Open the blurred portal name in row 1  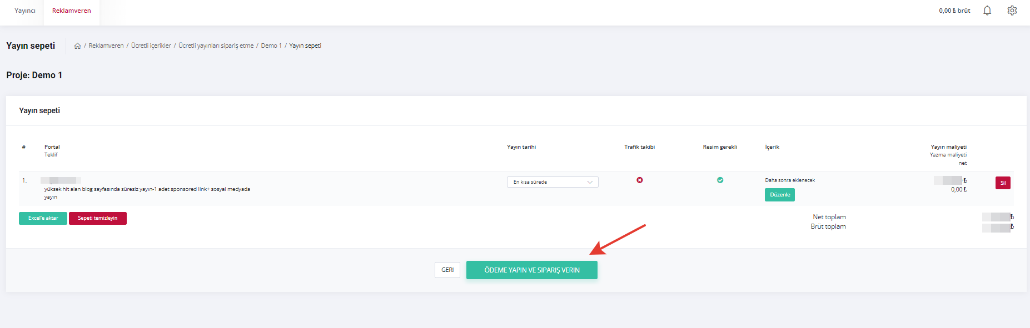[61, 180]
